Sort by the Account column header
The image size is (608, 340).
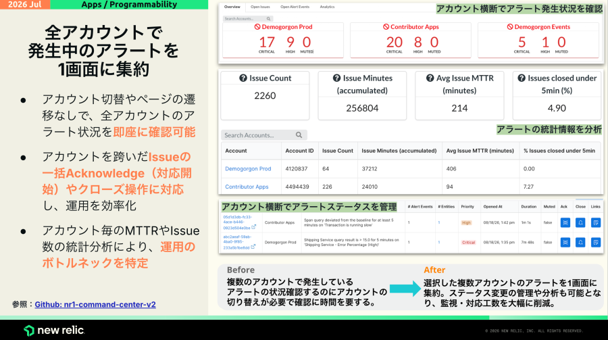pos(236,151)
